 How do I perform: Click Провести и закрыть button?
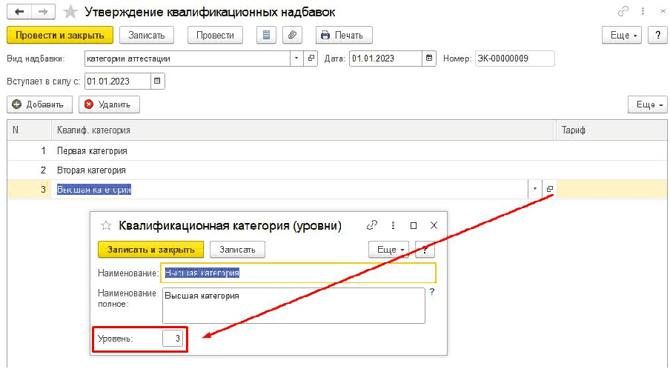(x=60, y=35)
